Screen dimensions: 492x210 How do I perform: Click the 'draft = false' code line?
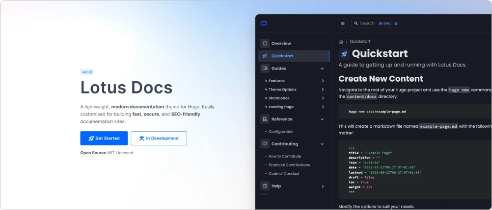tap(361, 178)
